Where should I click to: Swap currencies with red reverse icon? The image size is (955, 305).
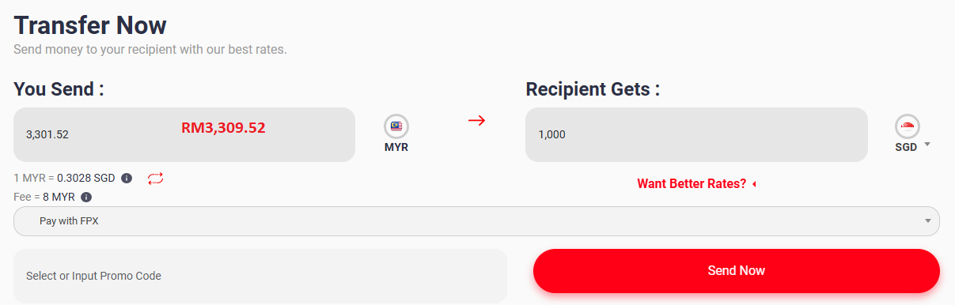click(x=155, y=178)
